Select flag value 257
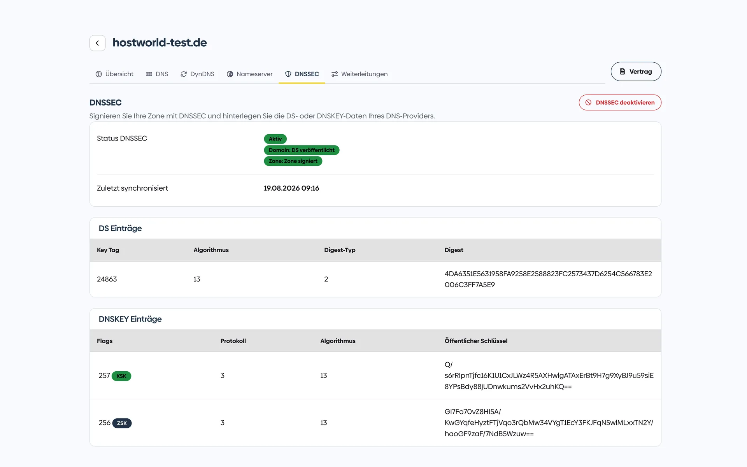This screenshot has width=747, height=467. pyautogui.click(x=104, y=376)
